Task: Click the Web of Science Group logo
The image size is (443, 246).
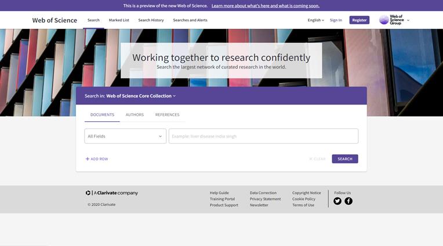Action: click(x=391, y=20)
